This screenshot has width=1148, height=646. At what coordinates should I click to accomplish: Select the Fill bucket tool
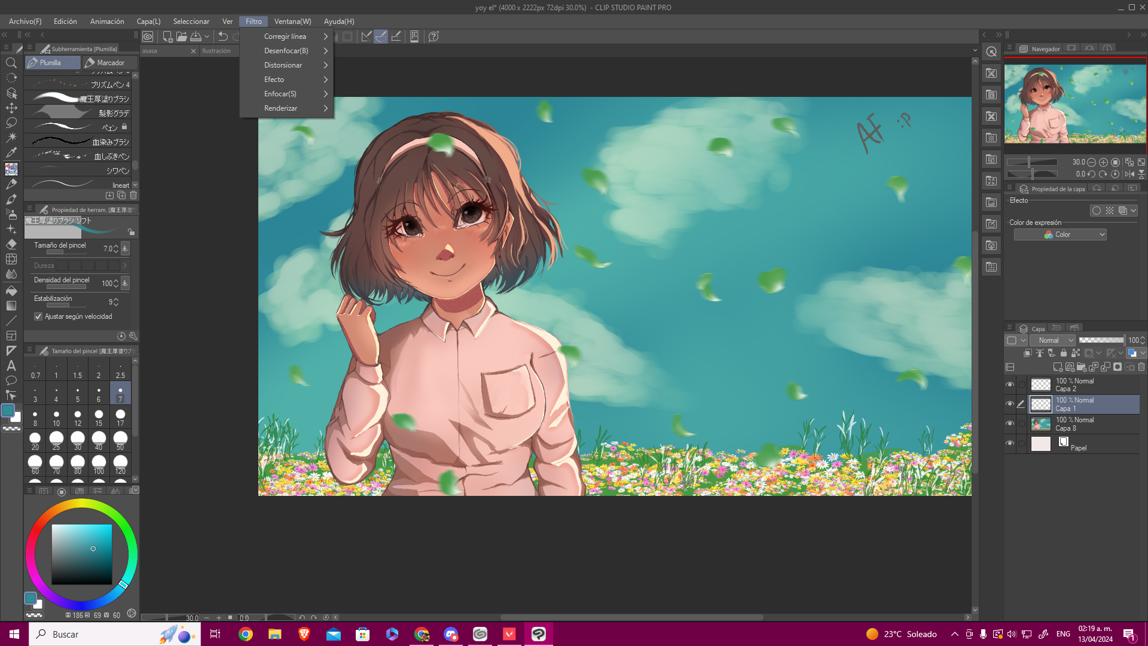(11, 291)
